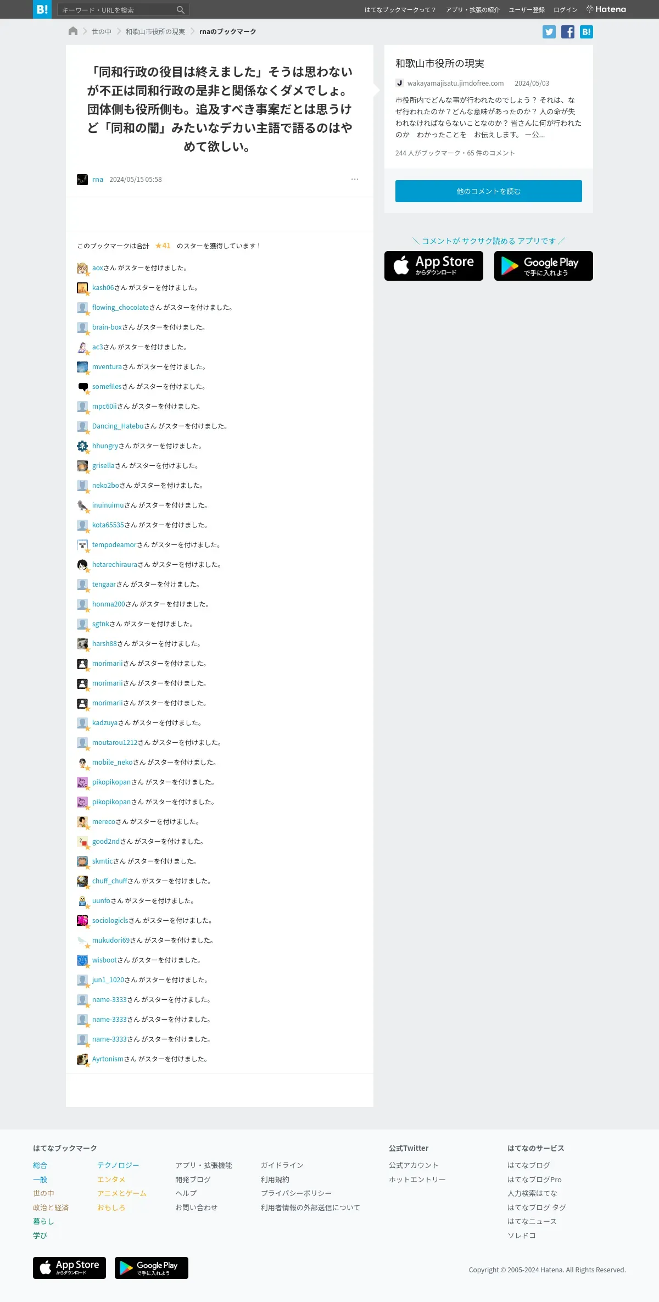This screenshot has height=1302, width=659.
Task: Open user aox's profile link
Action: pos(98,268)
